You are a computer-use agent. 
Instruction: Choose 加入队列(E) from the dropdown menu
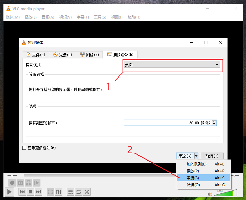coord(203,164)
